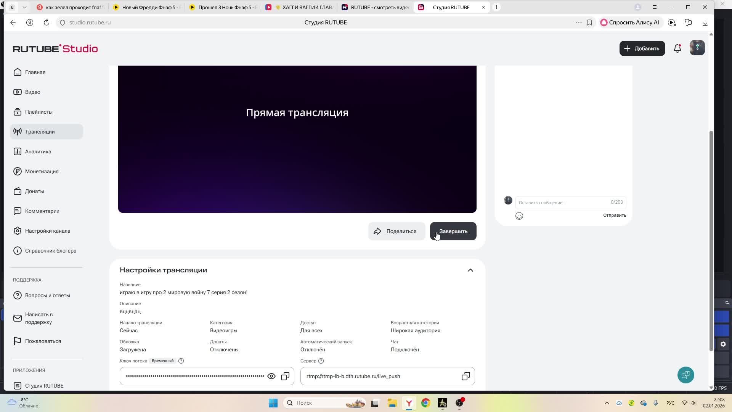Open the Справочник блогера page
Screen dimensions: 732x412
[x=50, y=251]
